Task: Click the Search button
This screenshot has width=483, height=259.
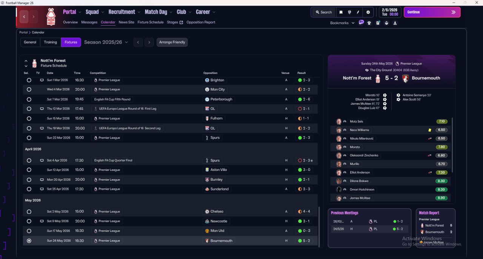Action: coord(324,12)
